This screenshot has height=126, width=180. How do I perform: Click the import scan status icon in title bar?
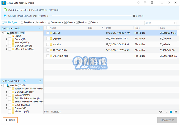(x=138, y=3)
